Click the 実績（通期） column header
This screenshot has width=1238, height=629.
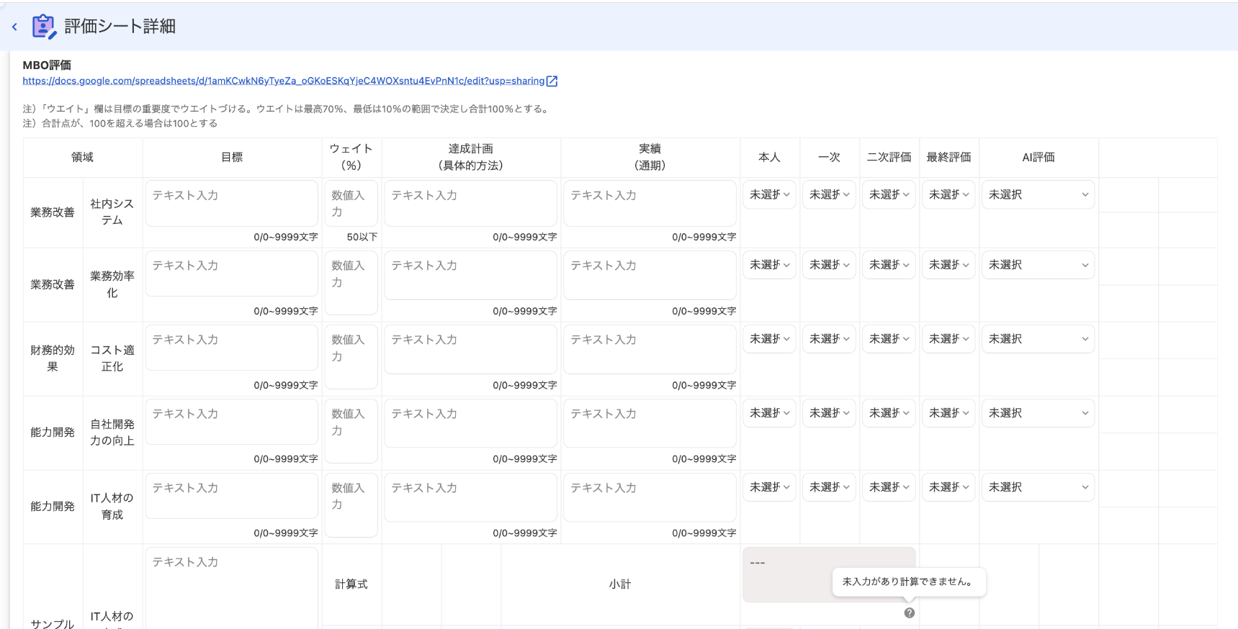click(650, 157)
